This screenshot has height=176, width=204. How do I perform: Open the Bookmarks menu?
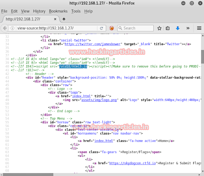pos(58,11)
